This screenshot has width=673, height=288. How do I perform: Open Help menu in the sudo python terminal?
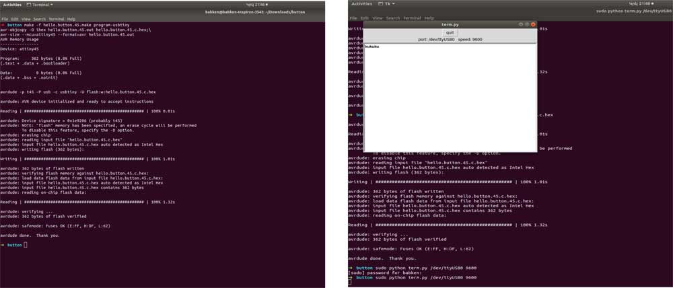[429, 18]
